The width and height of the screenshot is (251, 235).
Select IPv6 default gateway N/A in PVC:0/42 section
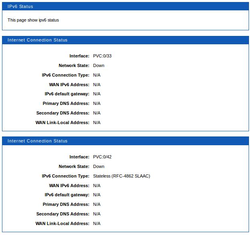pos(97,195)
